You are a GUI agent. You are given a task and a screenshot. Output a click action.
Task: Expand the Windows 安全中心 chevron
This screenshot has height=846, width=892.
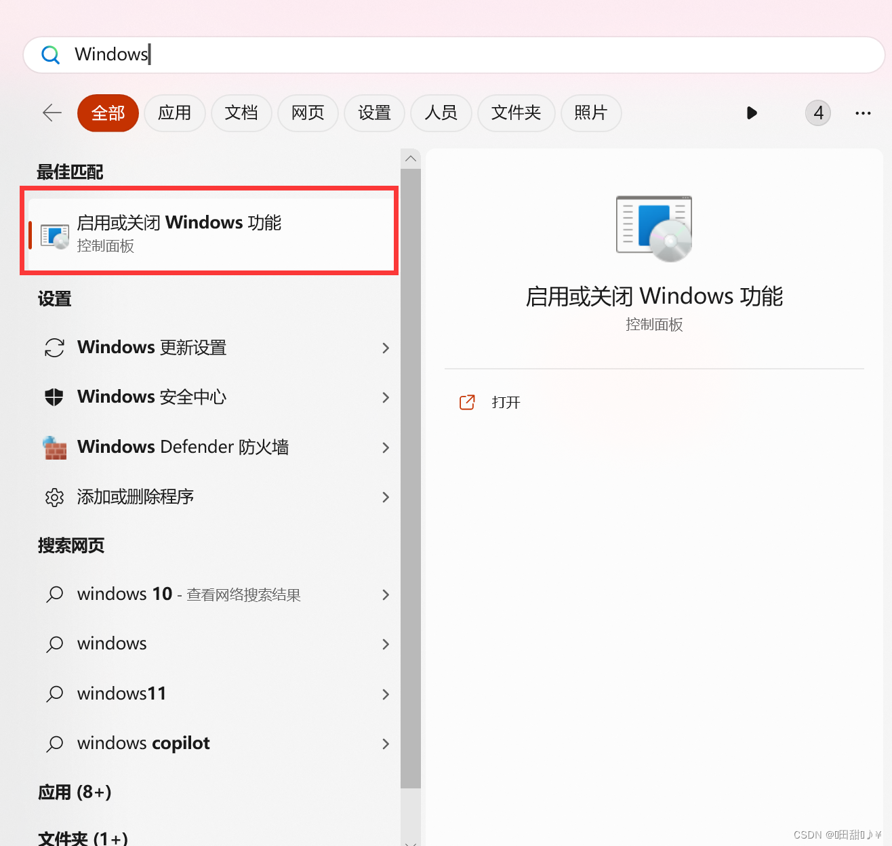pos(386,397)
